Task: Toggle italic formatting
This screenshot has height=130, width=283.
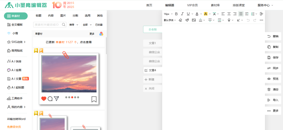Action: coord(182,14)
